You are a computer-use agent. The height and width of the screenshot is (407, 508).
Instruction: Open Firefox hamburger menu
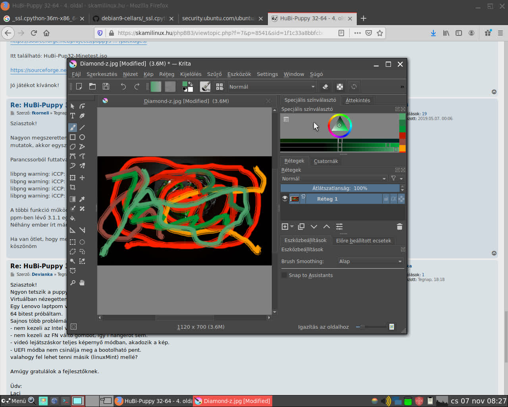click(x=500, y=33)
